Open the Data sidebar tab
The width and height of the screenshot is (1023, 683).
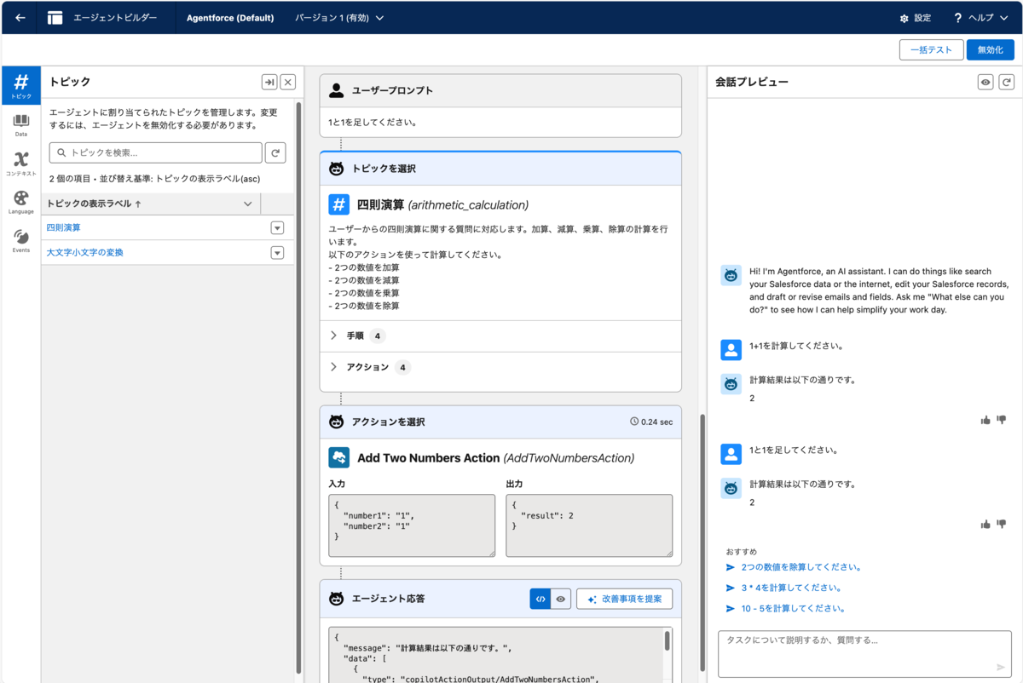coord(21,125)
